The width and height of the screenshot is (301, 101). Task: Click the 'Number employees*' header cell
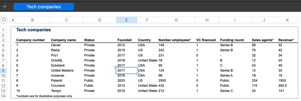point(175,40)
